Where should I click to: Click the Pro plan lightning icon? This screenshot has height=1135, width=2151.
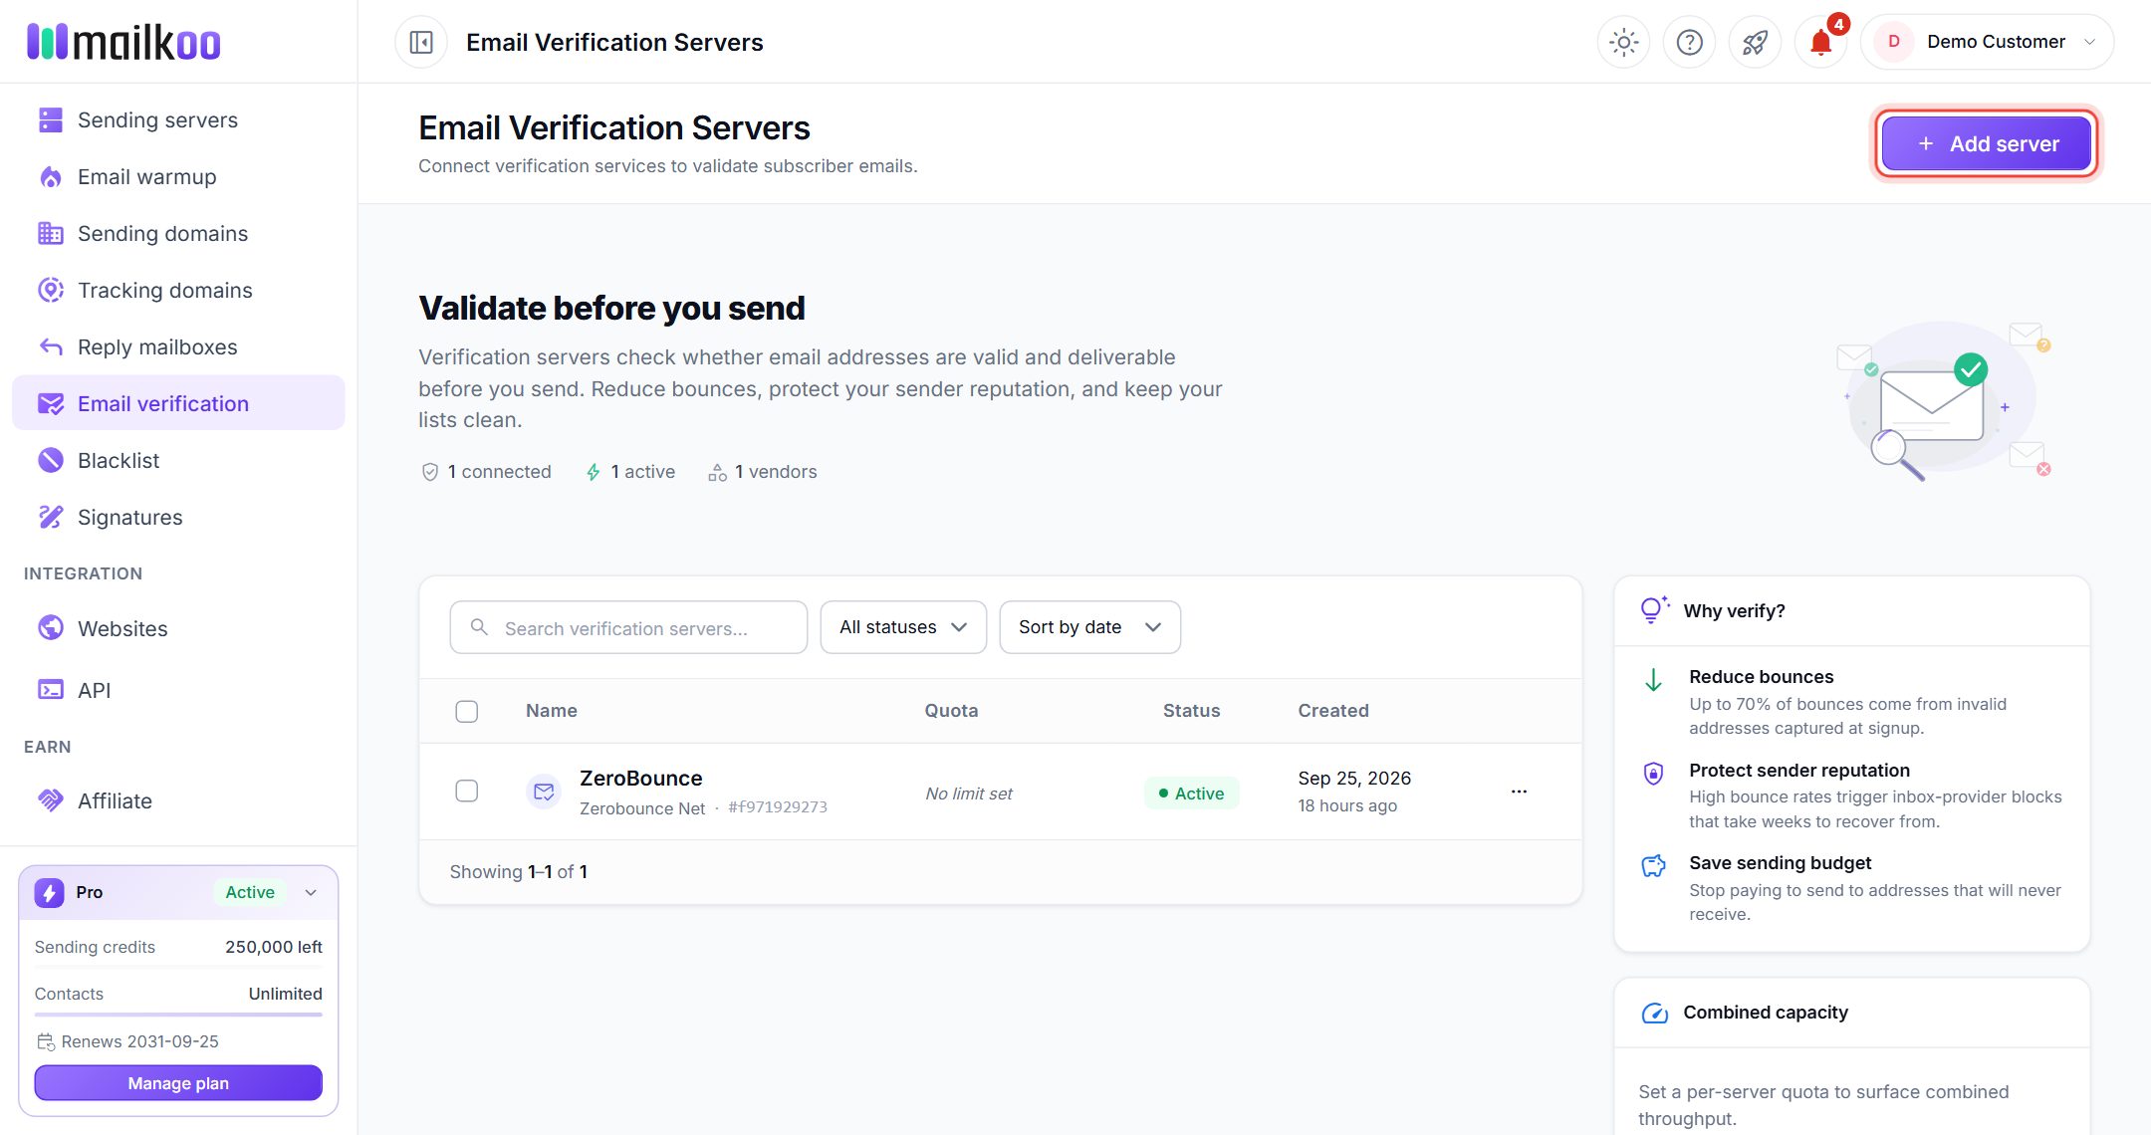click(49, 892)
